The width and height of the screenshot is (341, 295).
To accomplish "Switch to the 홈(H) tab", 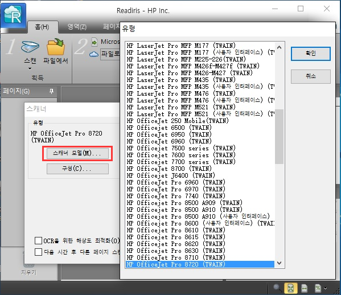I will click(x=42, y=27).
